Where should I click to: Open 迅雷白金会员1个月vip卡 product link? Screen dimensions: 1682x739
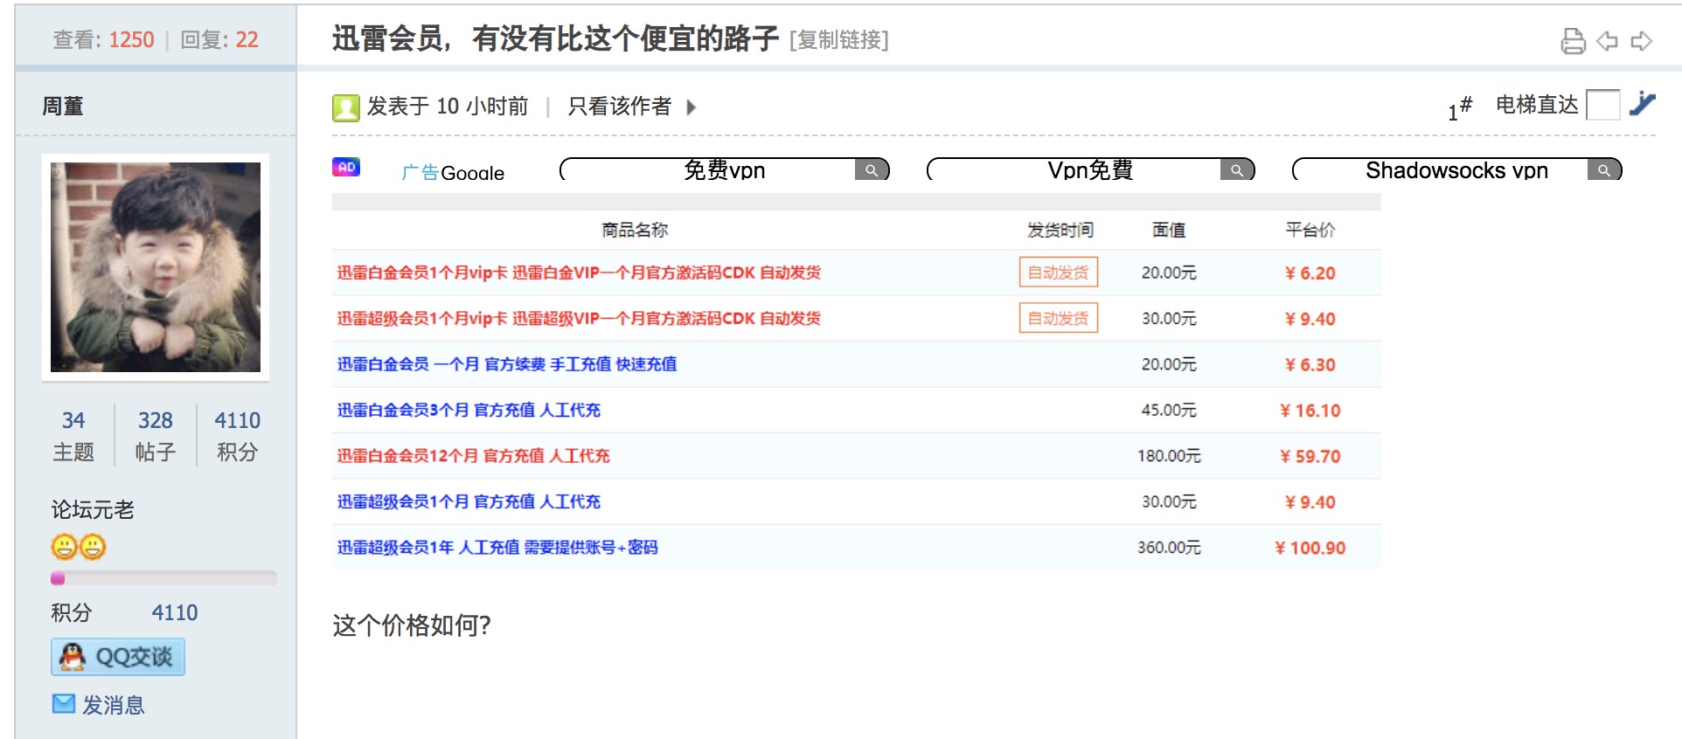coord(579,273)
